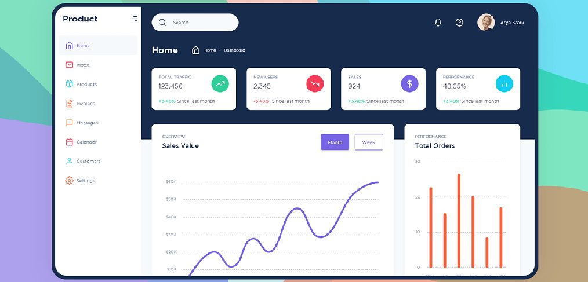Open the Arya Stark profile menu
Screen dimensions: 588x282
click(501, 23)
